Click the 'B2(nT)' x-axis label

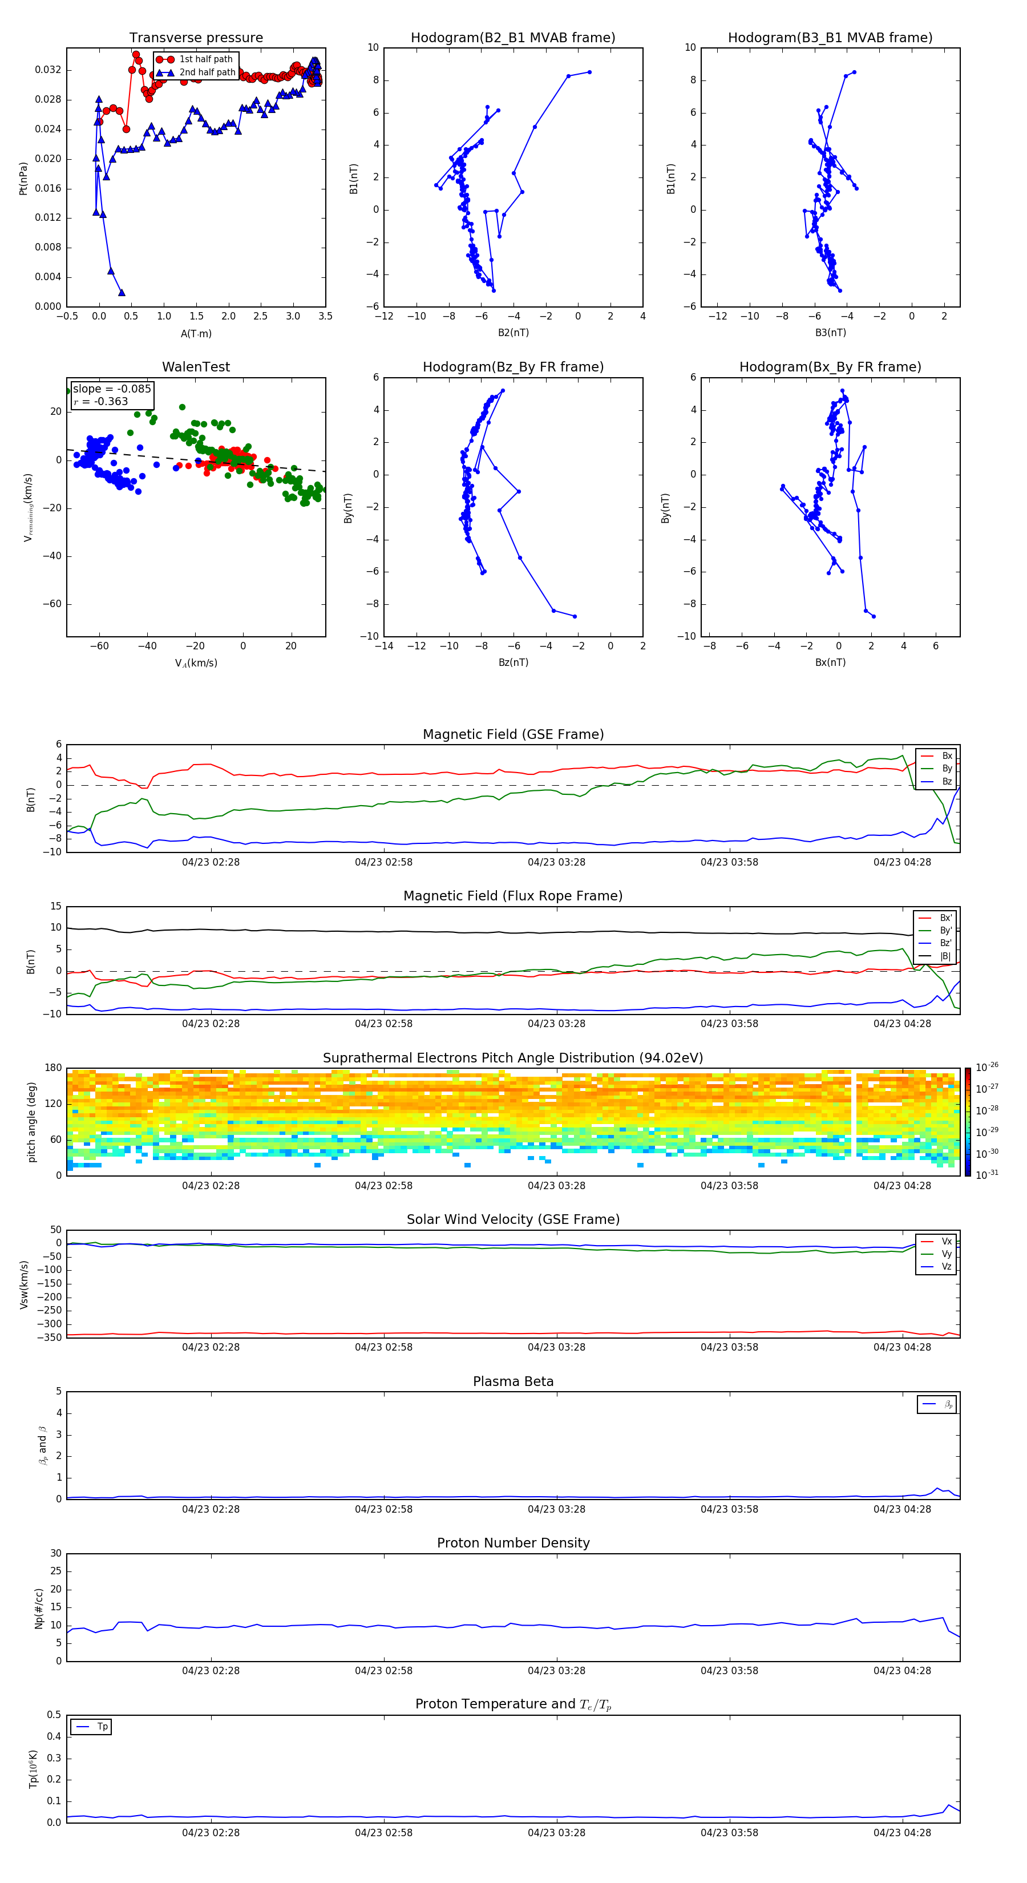[513, 333]
